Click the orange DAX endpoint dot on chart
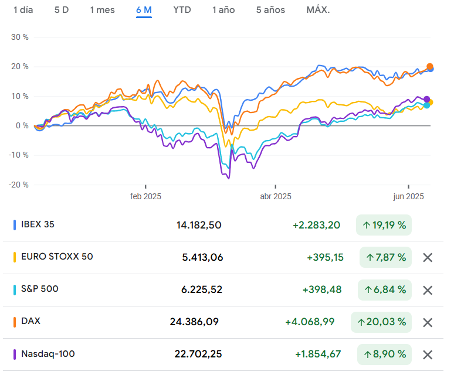The image size is (454, 375). click(x=430, y=67)
